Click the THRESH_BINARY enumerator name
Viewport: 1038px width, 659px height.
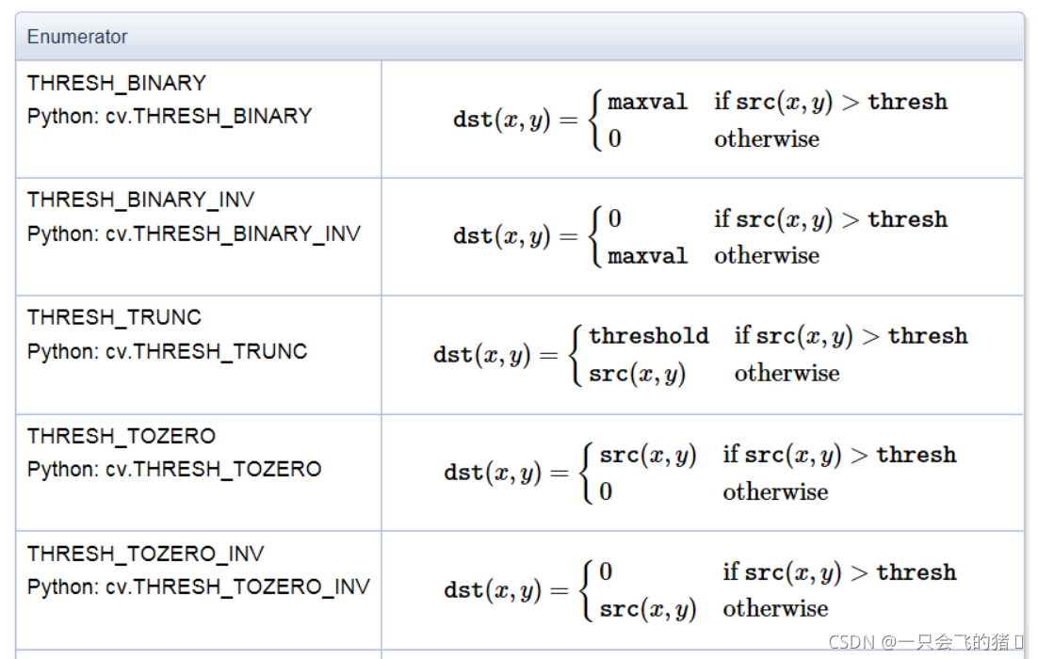coord(117,83)
